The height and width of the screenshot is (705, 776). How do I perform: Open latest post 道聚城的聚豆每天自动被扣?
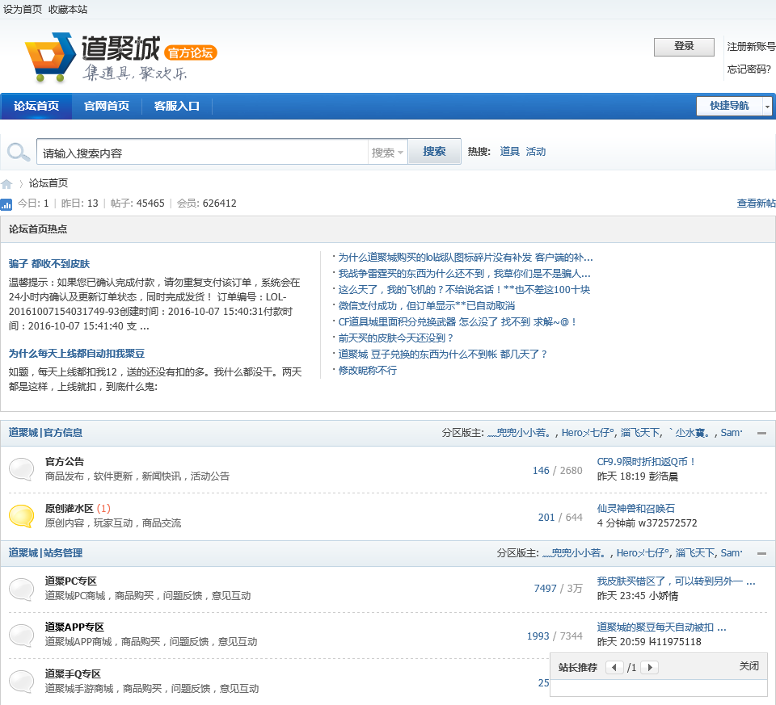(x=662, y=627)
